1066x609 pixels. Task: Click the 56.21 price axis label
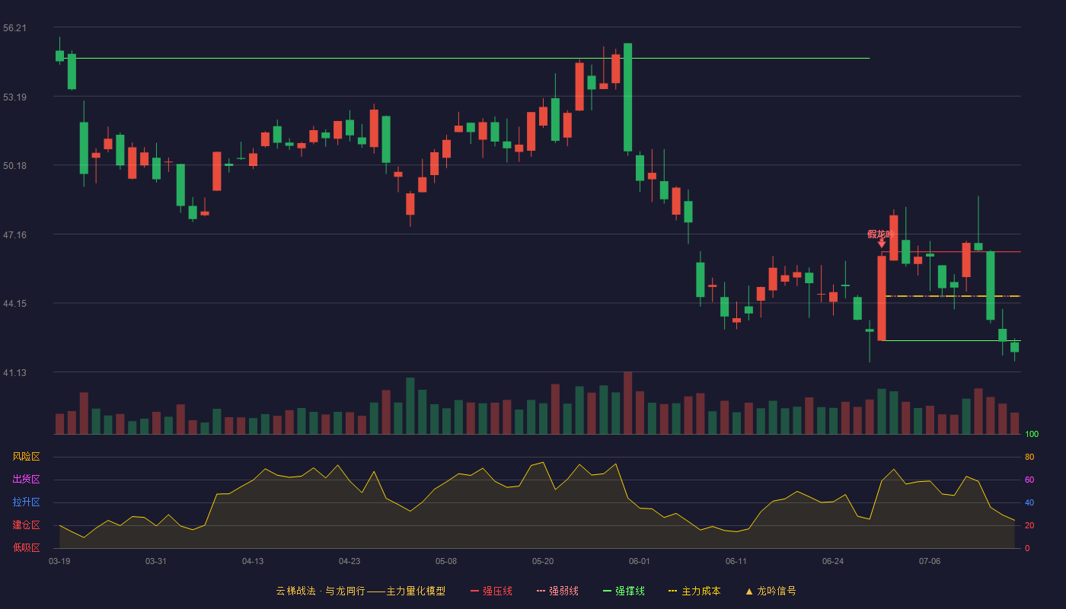(14, 28)
